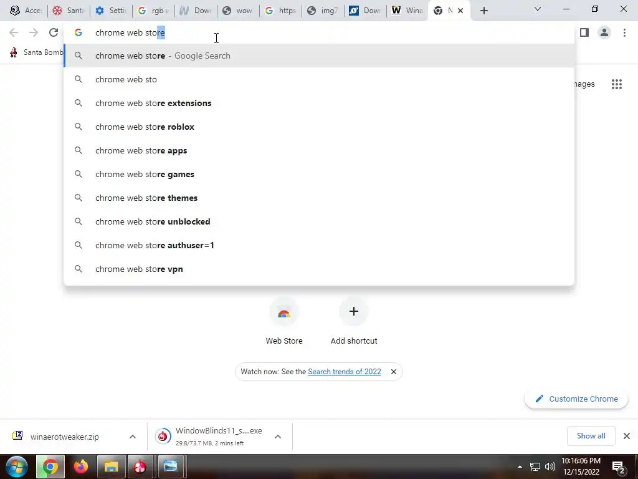Switch to the 'rgb' Google search tab
Viewport: 638px width, 479px height.
[x=153, y=11]
